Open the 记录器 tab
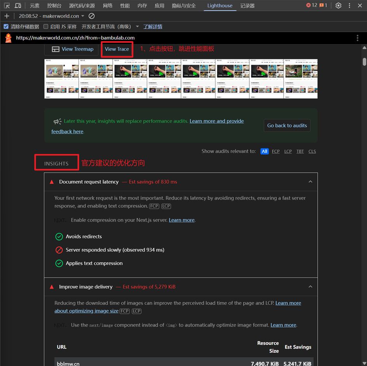 click(x=247, y=5)
